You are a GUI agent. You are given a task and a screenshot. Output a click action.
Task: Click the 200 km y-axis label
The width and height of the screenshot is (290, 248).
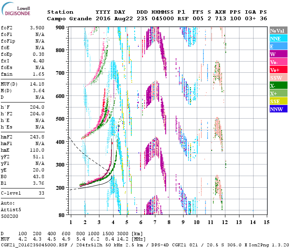60,188
